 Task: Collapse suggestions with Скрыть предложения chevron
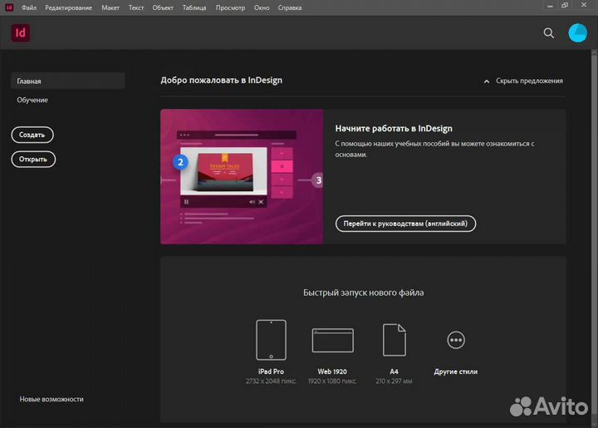click(486, 81)
